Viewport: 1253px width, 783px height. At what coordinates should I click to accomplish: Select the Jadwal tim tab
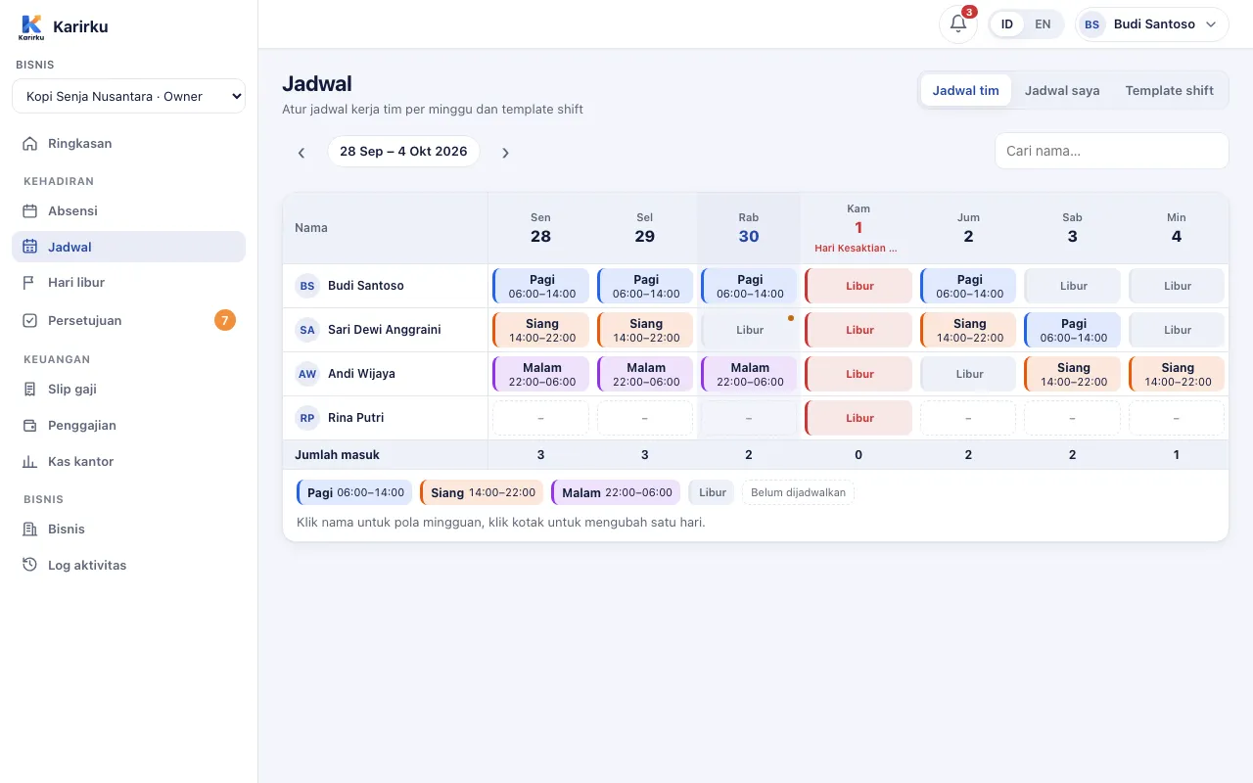[x=965, y=91]
